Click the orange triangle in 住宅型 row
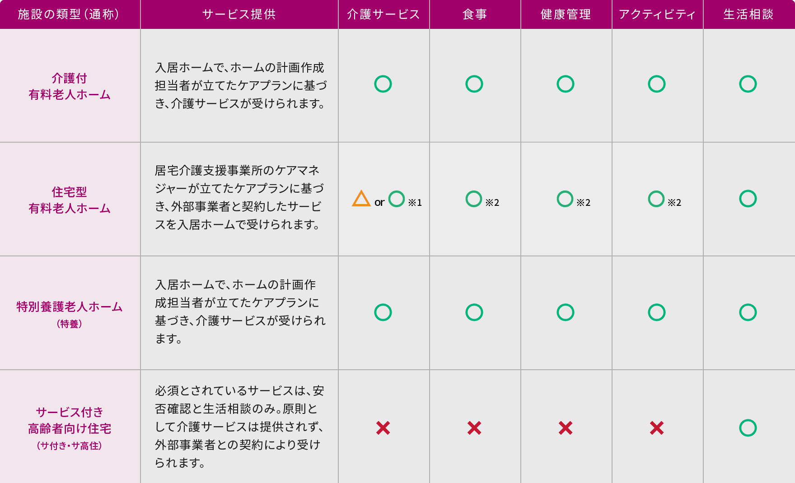795x483 pixels. point(361,199)
